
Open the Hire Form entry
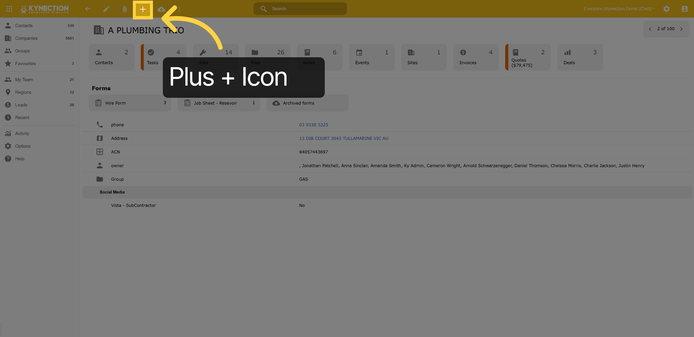pyautogui.click(x=130, y=103)
